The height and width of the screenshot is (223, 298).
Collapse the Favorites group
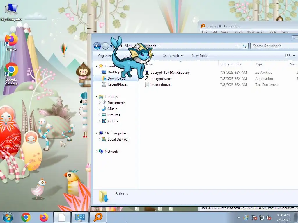coord(97,66)
